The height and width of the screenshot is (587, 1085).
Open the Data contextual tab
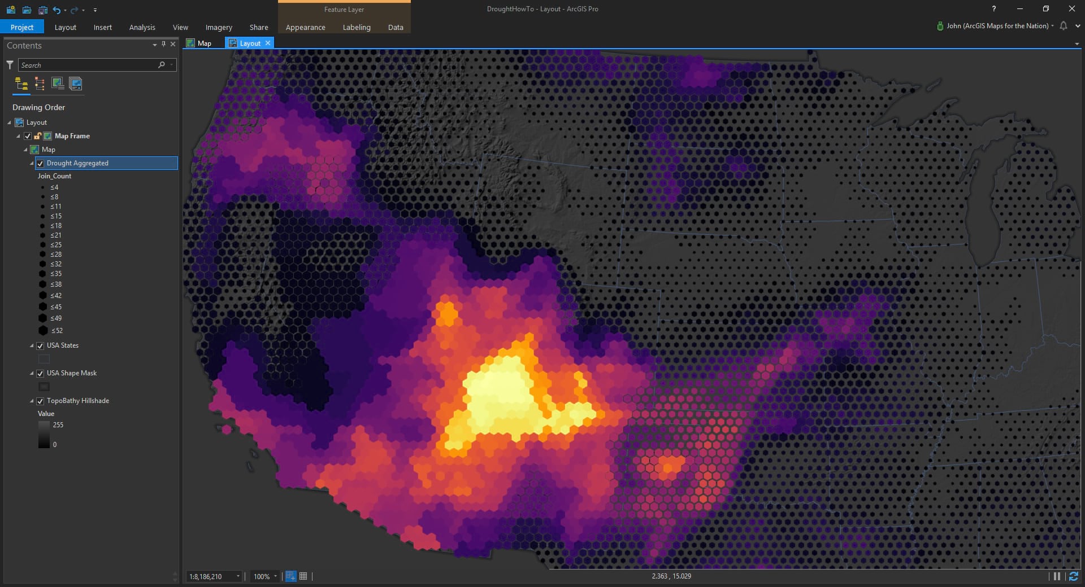396,27
